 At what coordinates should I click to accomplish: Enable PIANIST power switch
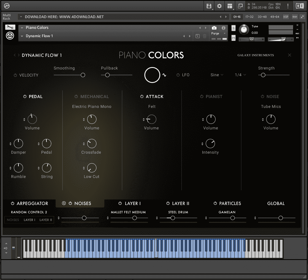[x=201, y=96]
